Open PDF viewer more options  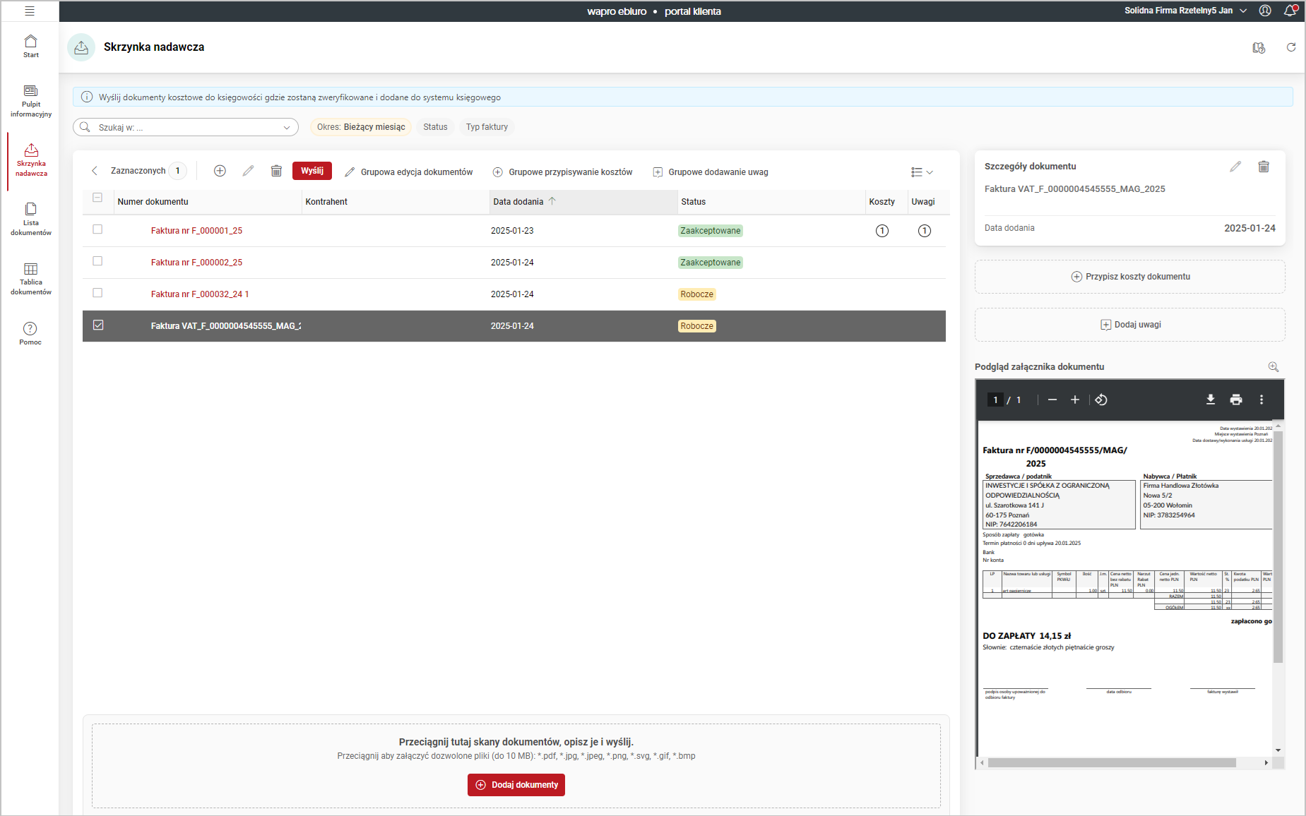1262,400
